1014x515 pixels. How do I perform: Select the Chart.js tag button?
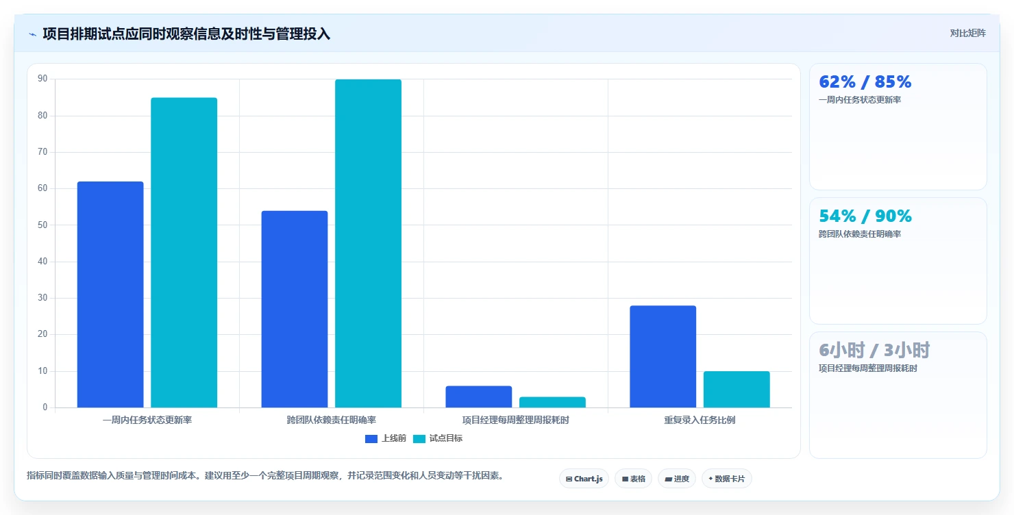[584, 479]
